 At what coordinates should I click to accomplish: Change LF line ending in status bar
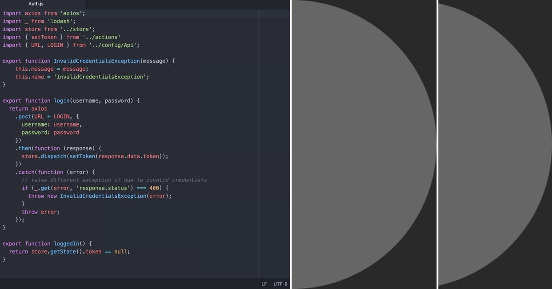coord(264,284)
